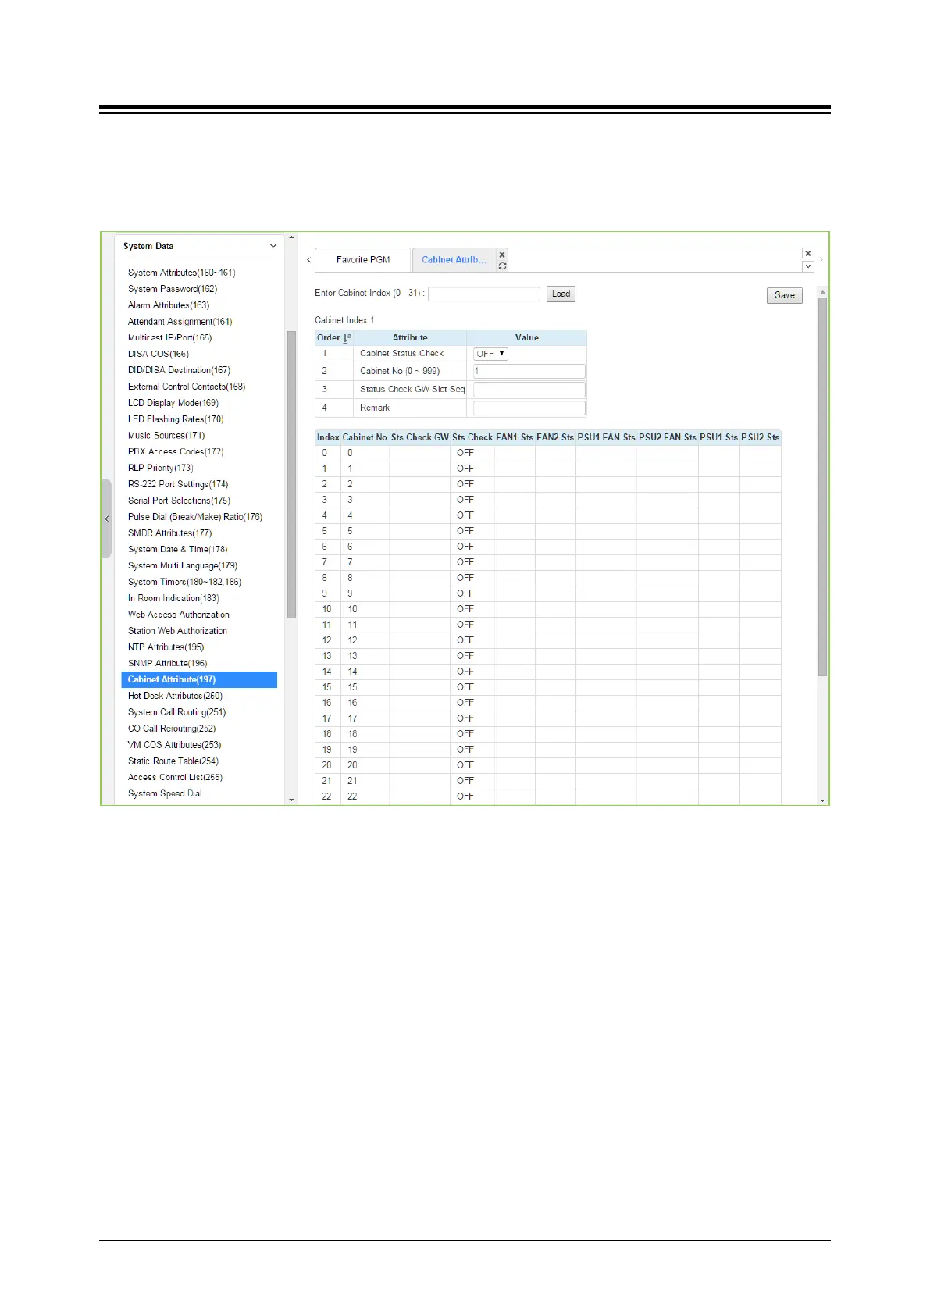Open SNMP Attribute(196)
Screen dimensions: 930x1315
pyautogui.click(x=167, y=664)
